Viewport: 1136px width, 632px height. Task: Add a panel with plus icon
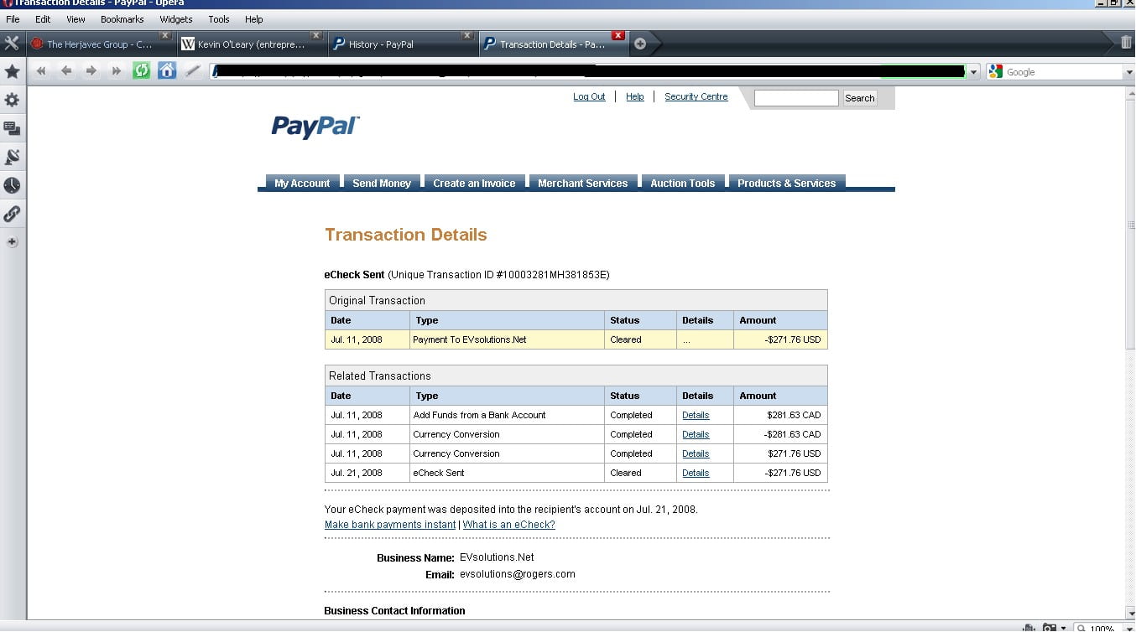[x=12, y=242]
